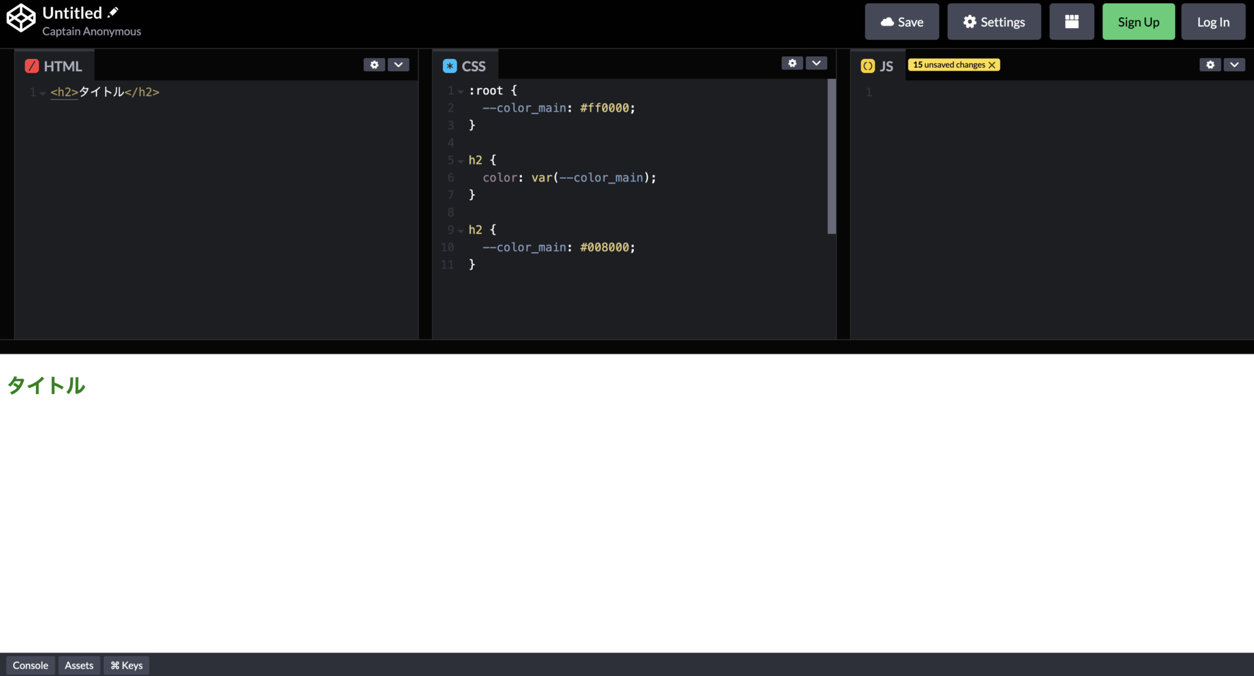Image resolution: width=1254 pixels, height=676 pixels.
Task: Collapse the :root rule fold arrow
Action: [461, 91]
